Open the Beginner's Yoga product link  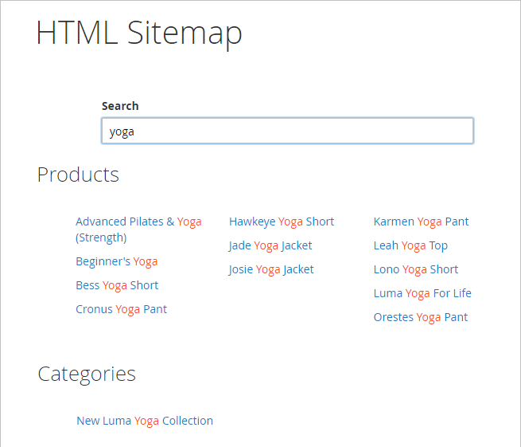tap(116, 261)
